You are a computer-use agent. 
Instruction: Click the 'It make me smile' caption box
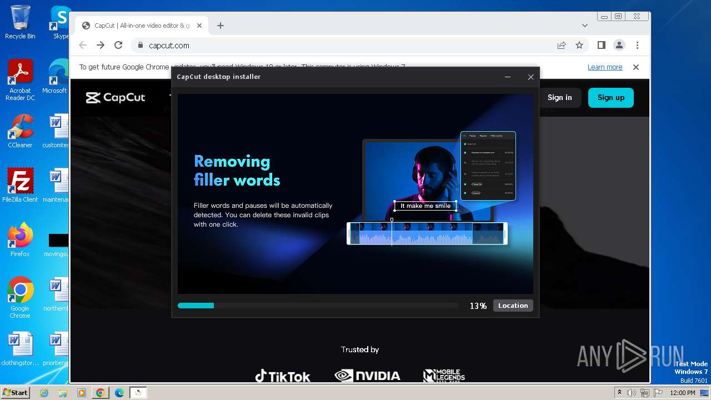[x=425, y=206]
